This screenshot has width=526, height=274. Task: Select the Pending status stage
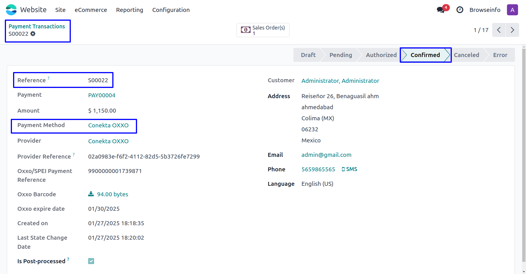341,55
